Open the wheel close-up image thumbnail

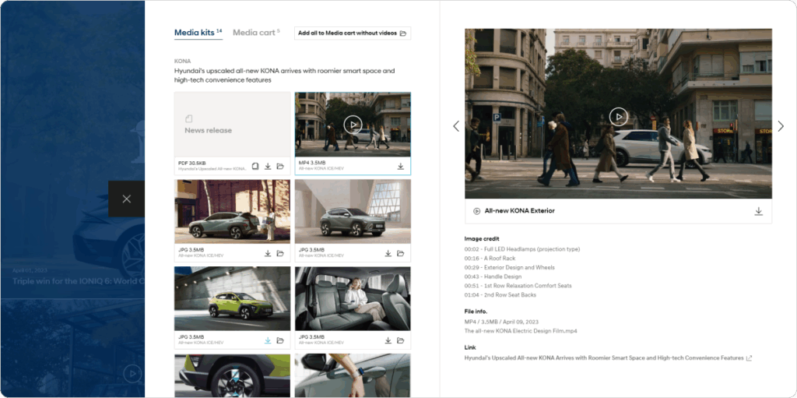coord(232,375)
